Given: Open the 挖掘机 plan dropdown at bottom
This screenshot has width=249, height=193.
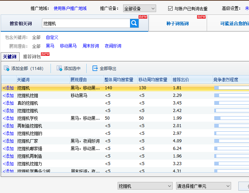Looking at the screenshot, I should pos(145,186).
